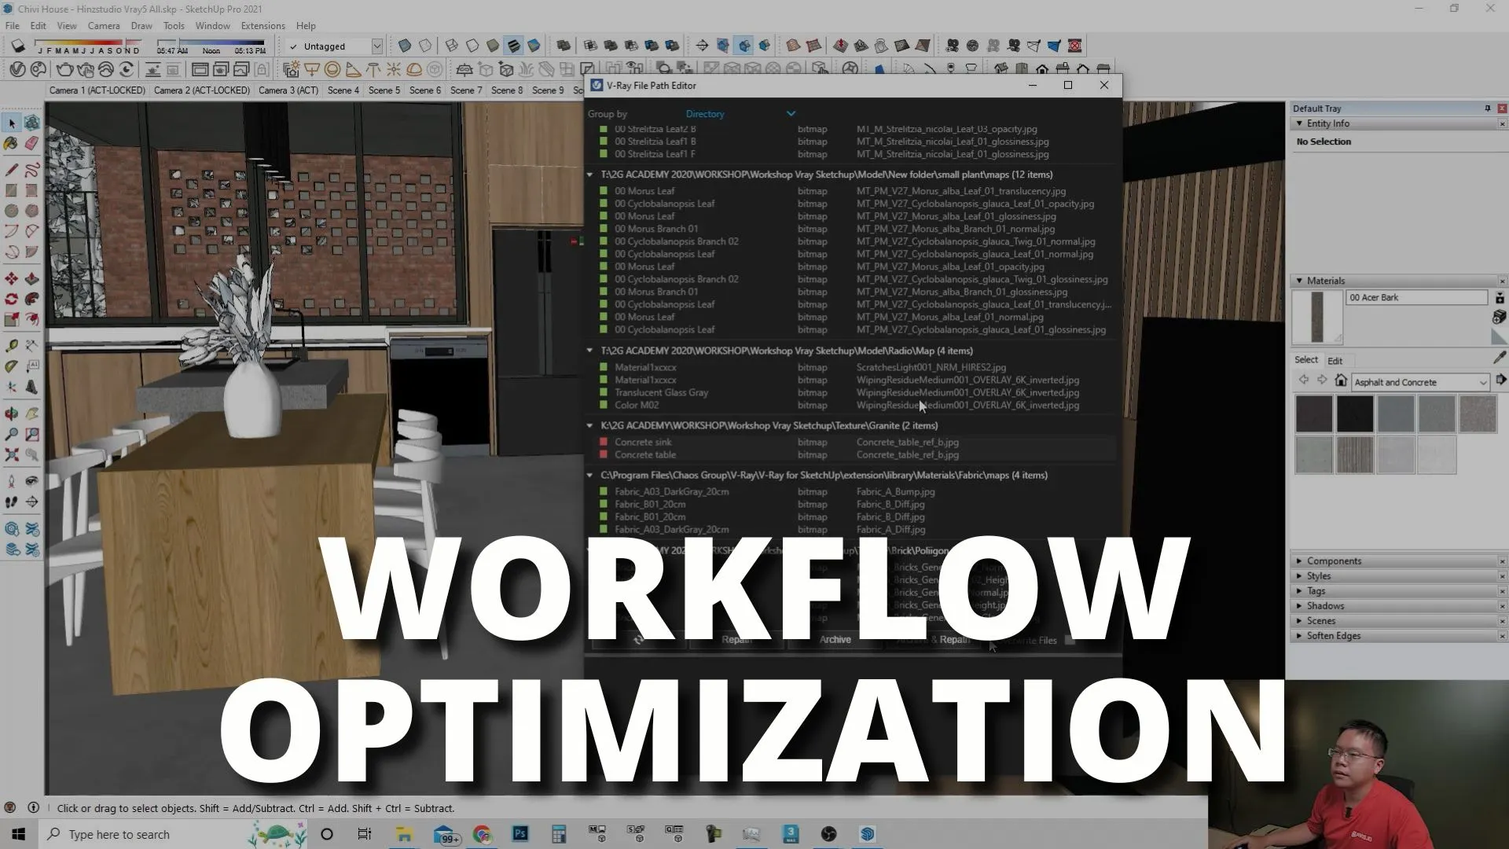Launch Photoshop from the taskbar
Image resolution: width=1509 pixels, height=849 pixels.
520,834
